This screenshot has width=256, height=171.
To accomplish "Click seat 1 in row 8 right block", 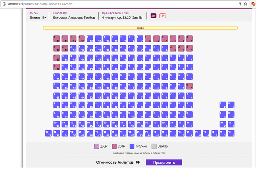I will [231, 105].
